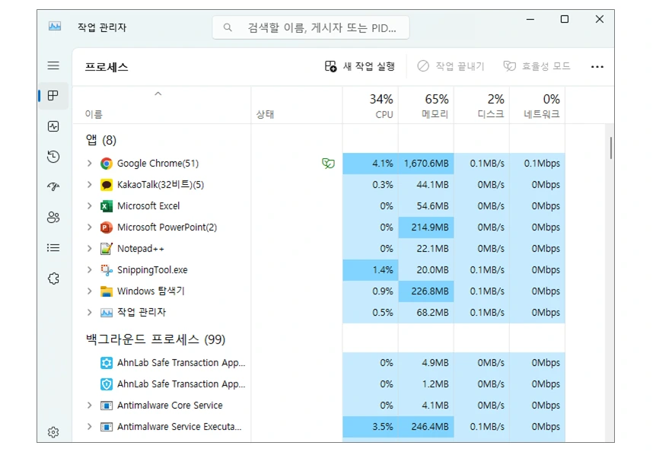Click the efficiency mode leaf icon beside Google Chrome
Screen dimensions: 656x452
tap(327, 163)
